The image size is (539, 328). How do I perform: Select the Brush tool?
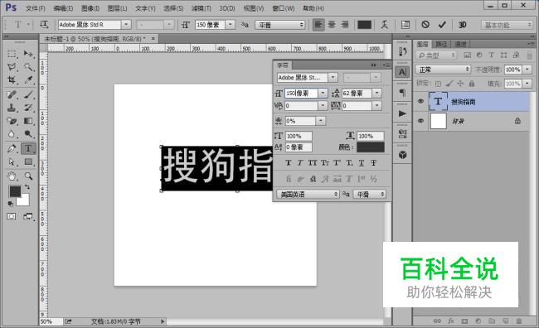click(28, 94)
